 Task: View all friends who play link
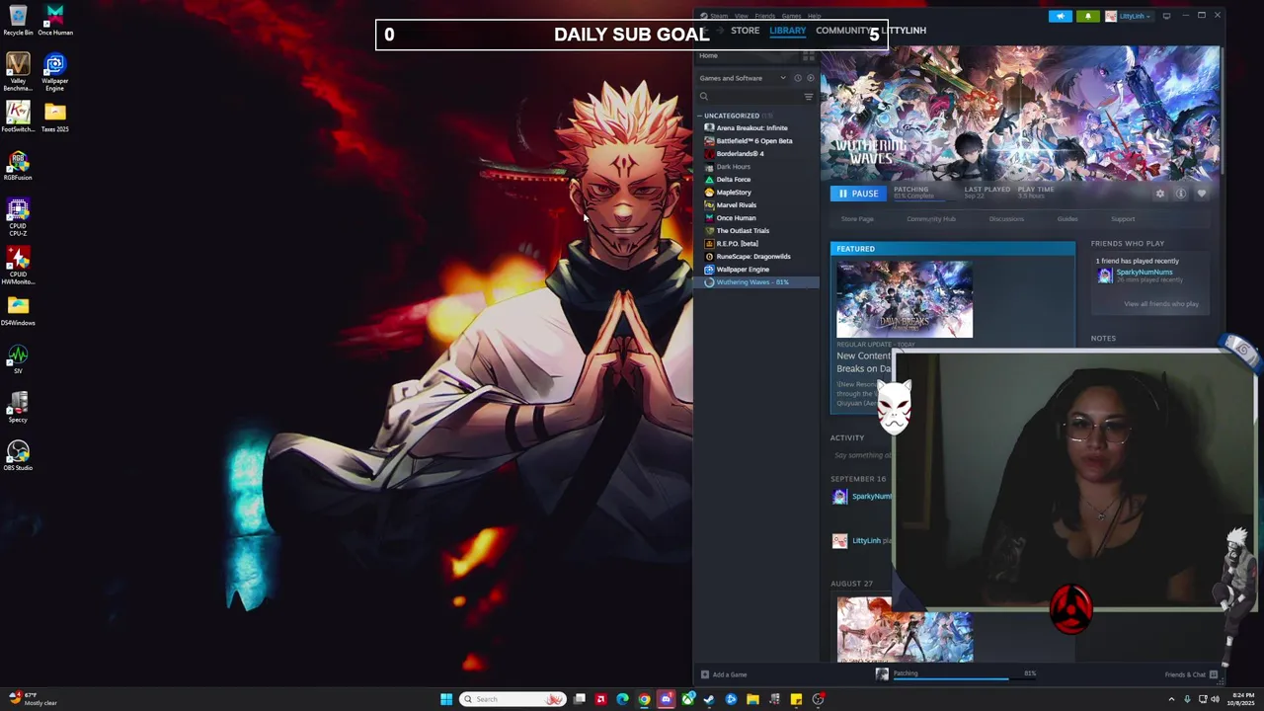pyautogui.click(x=1161, y=304)
